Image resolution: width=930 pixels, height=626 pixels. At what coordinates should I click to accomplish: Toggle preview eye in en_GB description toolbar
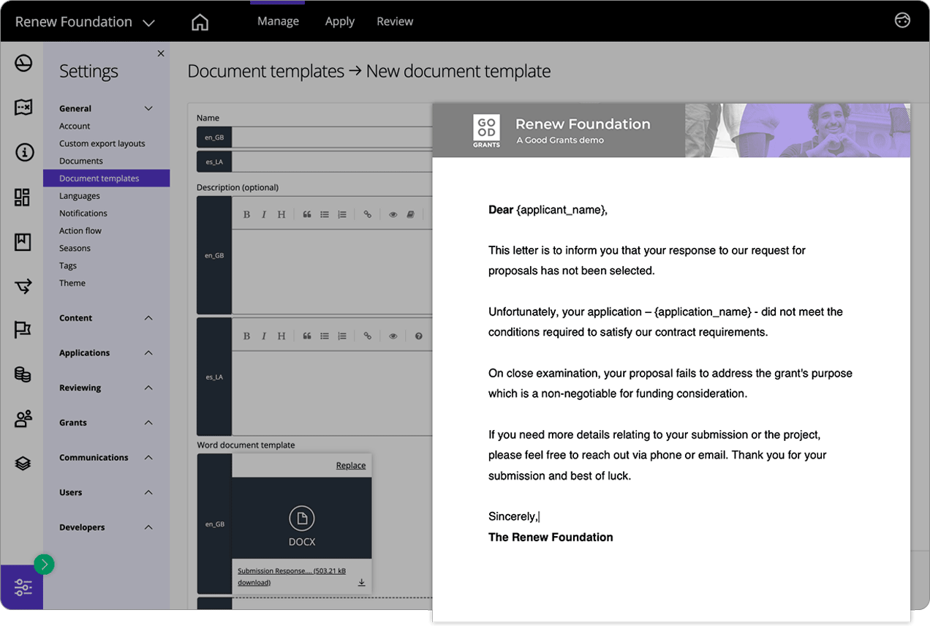pos(393,214)
